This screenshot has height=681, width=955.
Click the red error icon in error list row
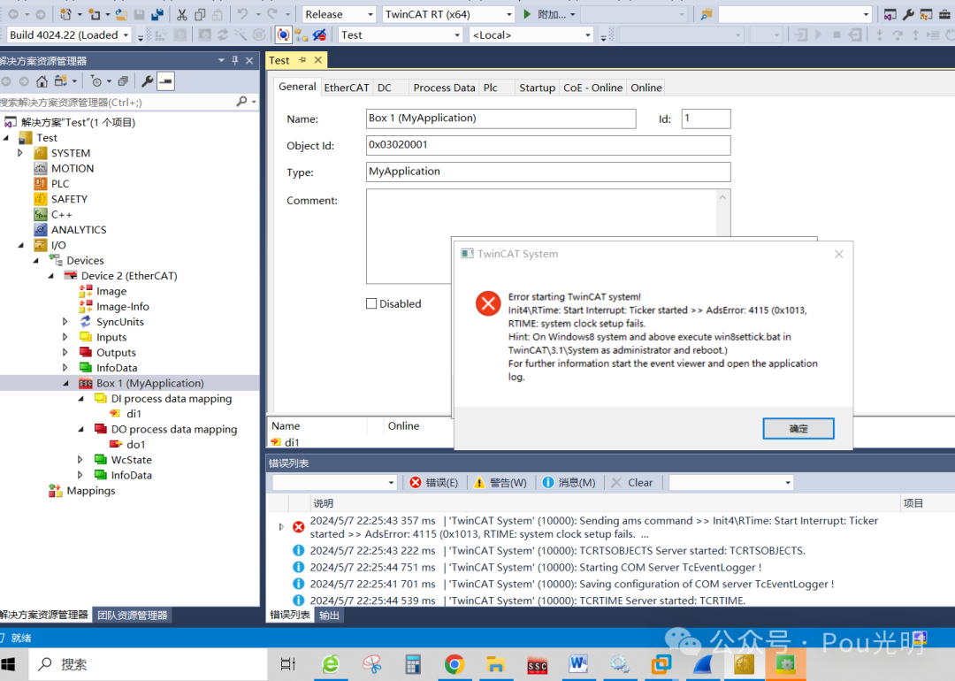tap(299, 527)
